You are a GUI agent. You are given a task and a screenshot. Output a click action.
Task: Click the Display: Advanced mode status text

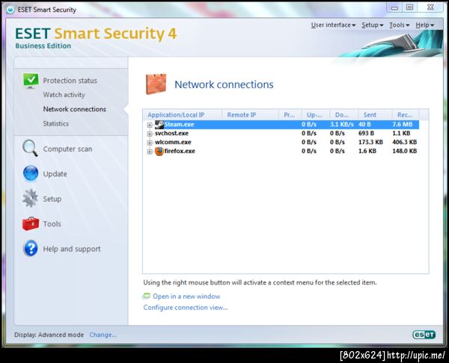click(49, 335)
